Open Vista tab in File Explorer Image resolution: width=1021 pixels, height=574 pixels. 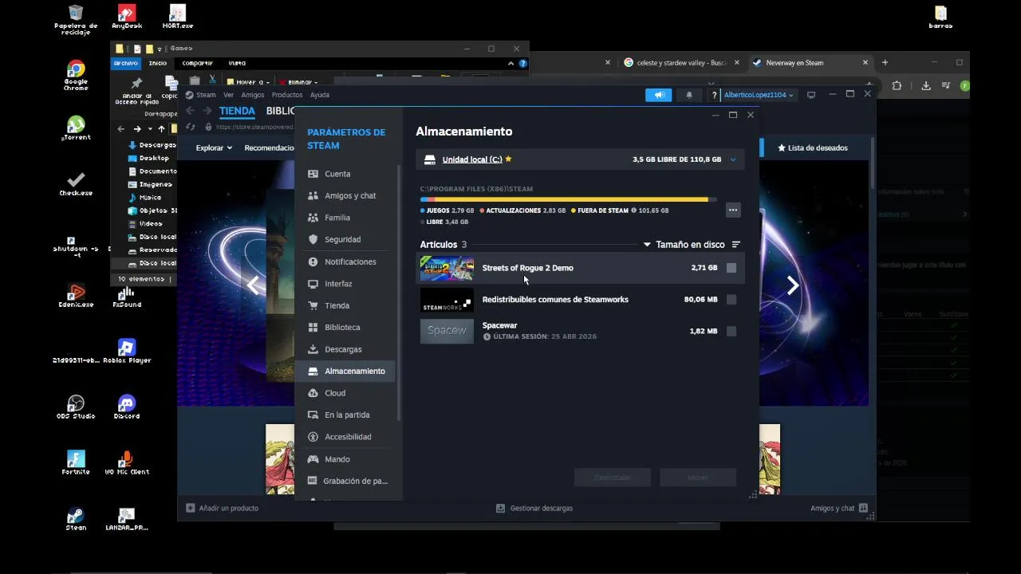click(237, 63)
